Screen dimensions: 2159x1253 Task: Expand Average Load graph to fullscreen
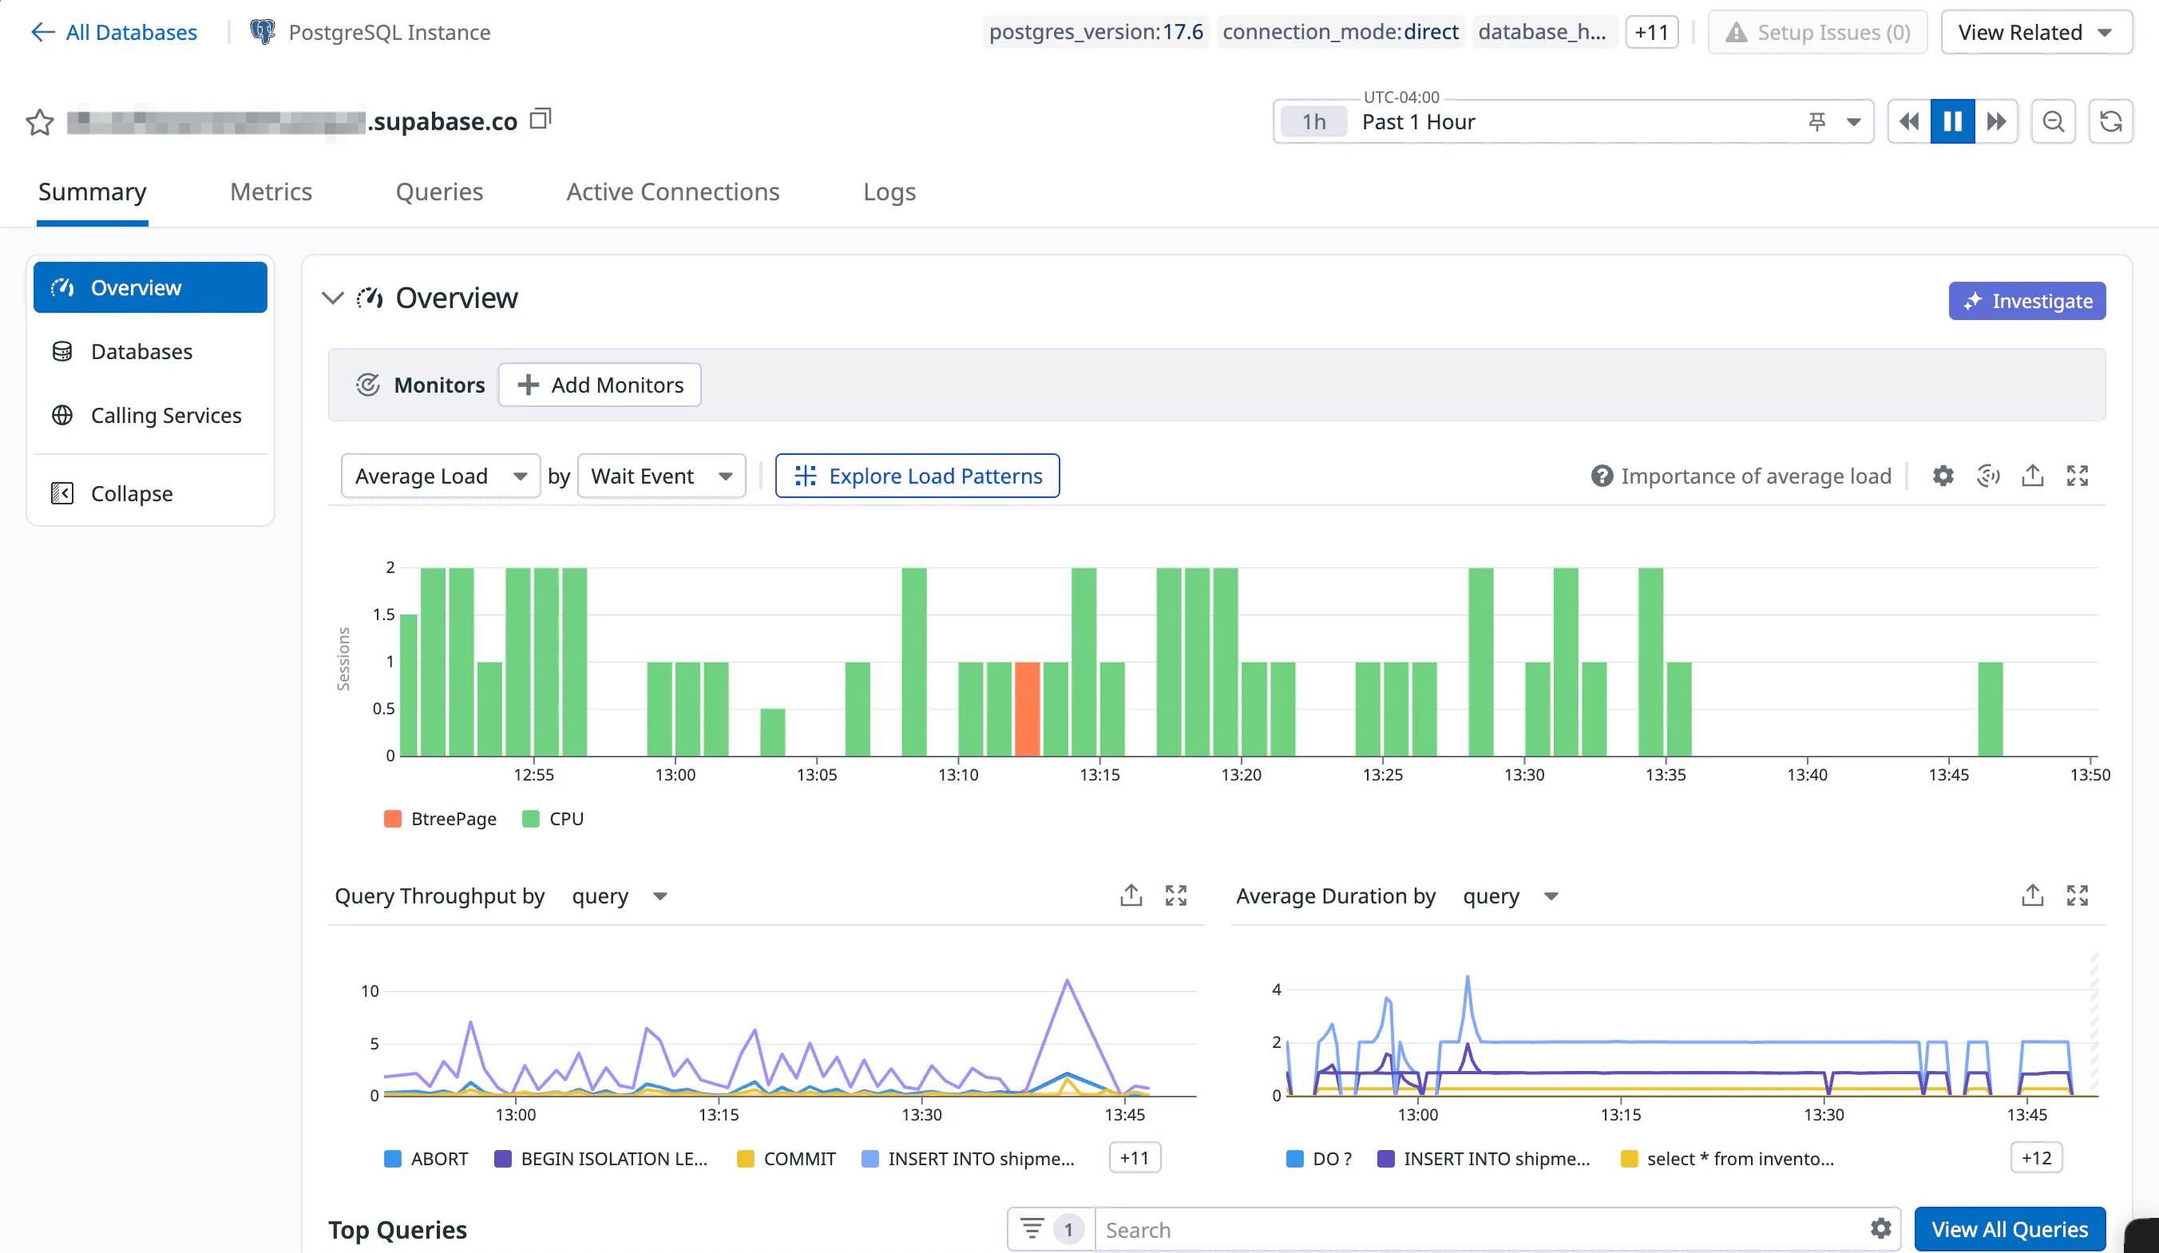click(2077, 476)
